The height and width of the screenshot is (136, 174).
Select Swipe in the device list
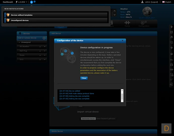click(22, 55)
